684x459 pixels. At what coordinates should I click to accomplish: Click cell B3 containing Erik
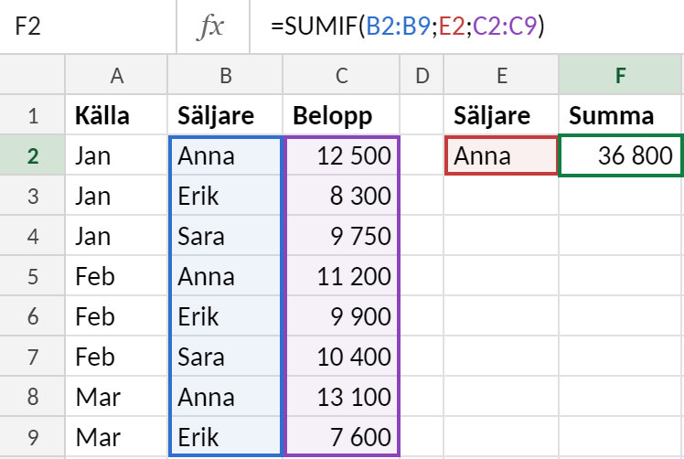point(225,196)
